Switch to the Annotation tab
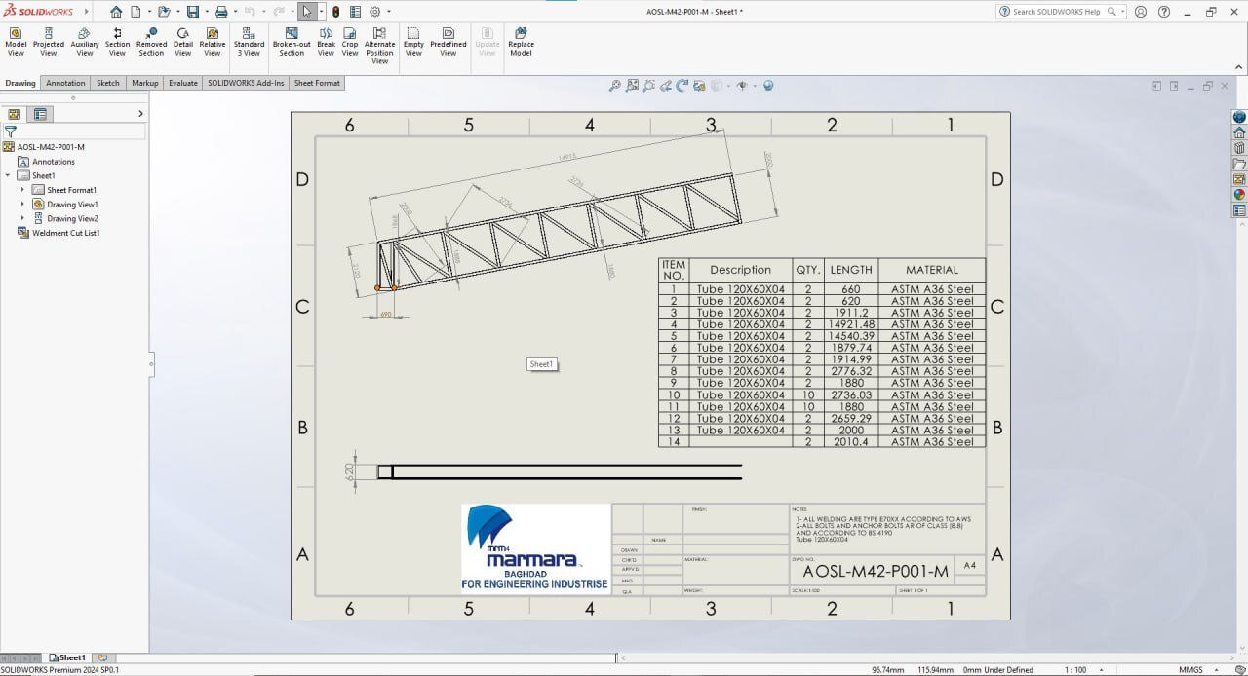Screen dimensions: 1248x676 (x=65, y=83)
